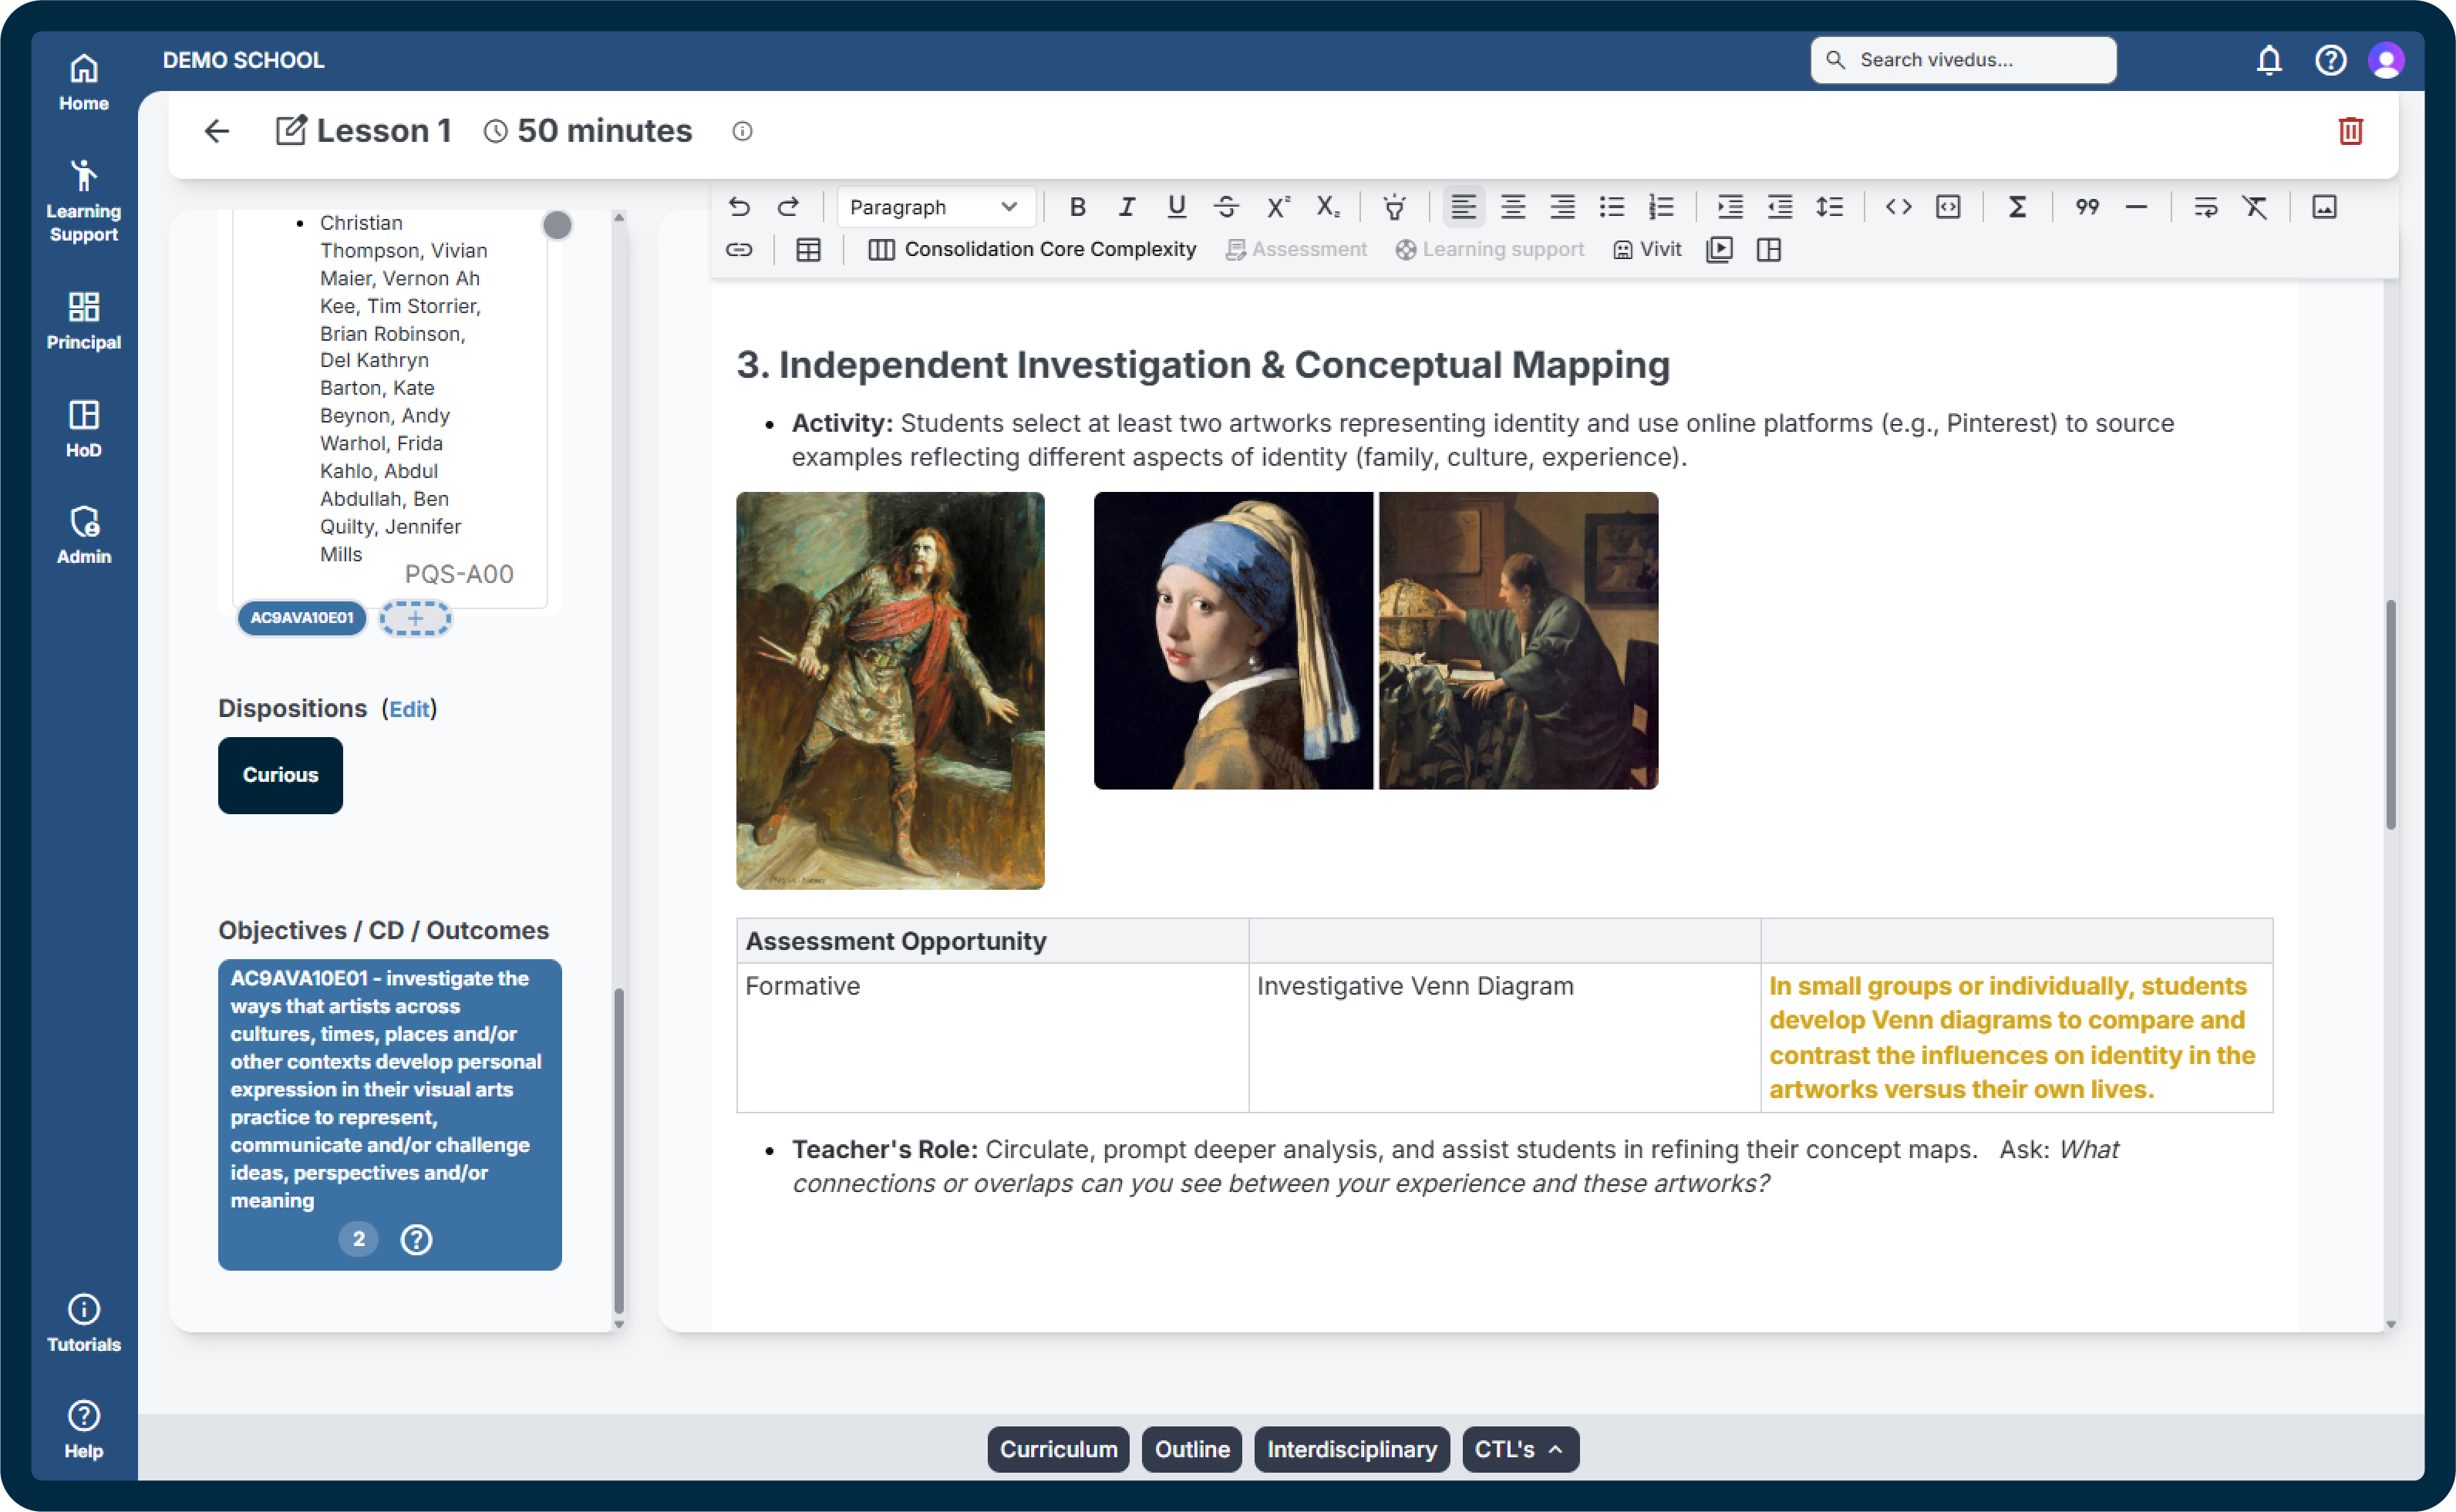Insert a video with the play icon
2456x1512 pixels.
1719,250
